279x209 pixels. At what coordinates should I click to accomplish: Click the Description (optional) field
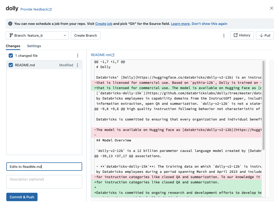click(44, 181)
